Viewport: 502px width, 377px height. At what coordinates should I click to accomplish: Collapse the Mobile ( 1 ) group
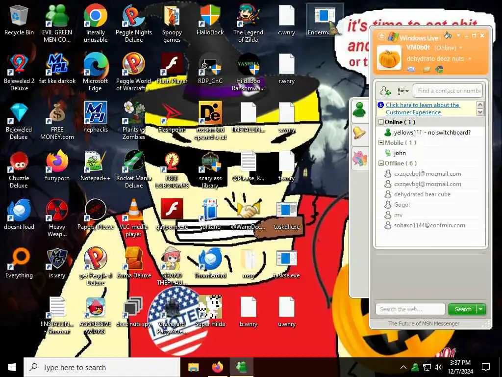[381, 143]
